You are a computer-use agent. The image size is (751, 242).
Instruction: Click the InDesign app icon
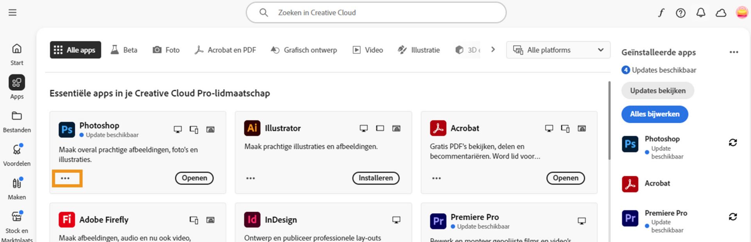point(252,219)
